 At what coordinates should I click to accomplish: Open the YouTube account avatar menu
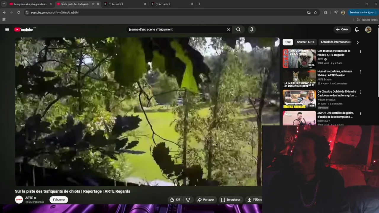point(368,30)
